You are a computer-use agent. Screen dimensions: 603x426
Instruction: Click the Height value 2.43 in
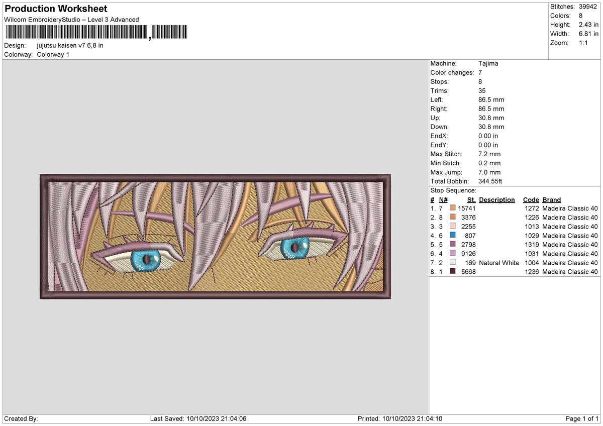point(589,25)
